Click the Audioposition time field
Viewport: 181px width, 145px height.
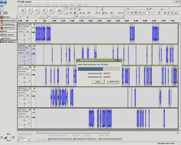coord(111,140)
